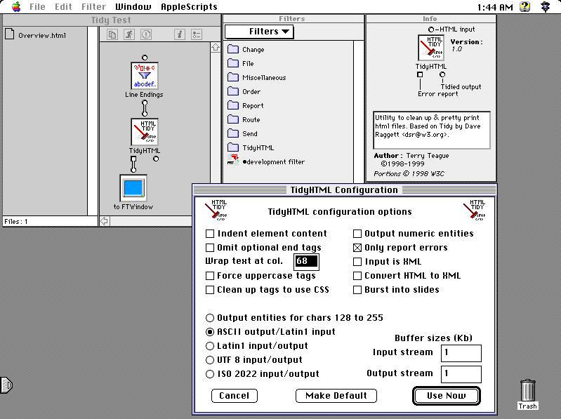561x419 pixels.
Task: Enable Convert HTML to XML
Action: (x=357, y=276)
